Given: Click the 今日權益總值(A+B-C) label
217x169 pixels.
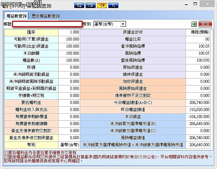Looking at the screenshot, I should (133, 103).
